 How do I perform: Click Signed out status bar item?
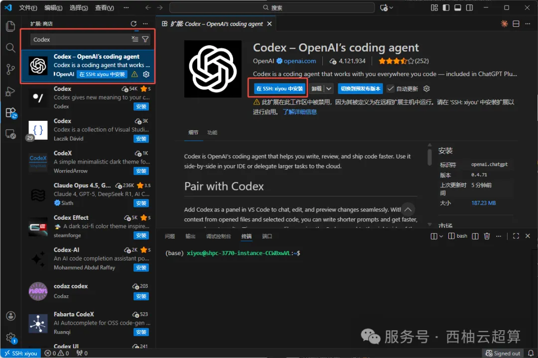click(503, 353)
